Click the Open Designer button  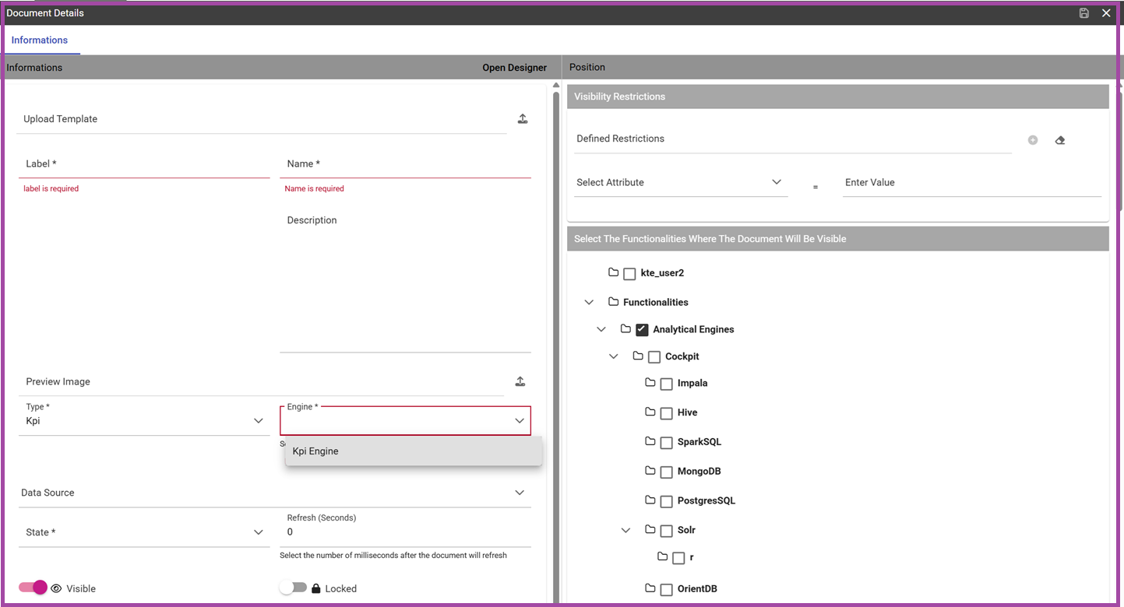tap(515, 68)
